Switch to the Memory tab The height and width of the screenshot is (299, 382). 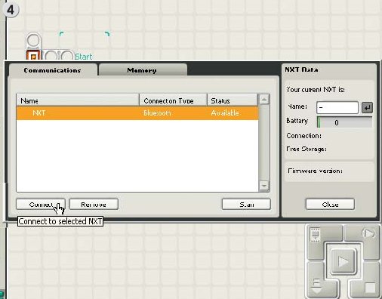(x=143, y=69)
